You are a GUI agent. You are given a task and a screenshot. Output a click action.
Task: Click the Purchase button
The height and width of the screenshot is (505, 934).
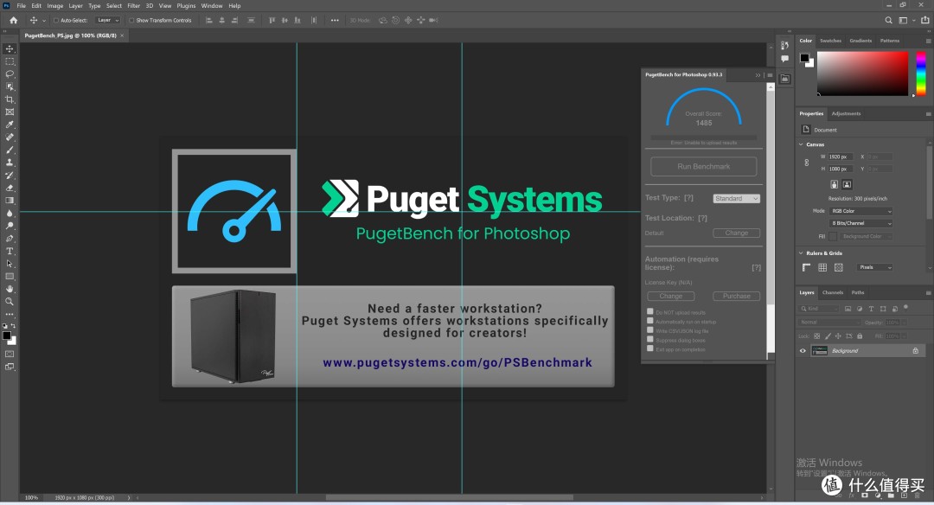(736, 296)
